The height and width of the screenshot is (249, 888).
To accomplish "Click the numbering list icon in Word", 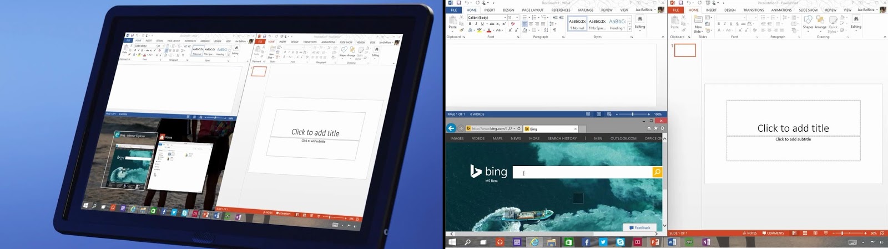I will tap(534, 18).
